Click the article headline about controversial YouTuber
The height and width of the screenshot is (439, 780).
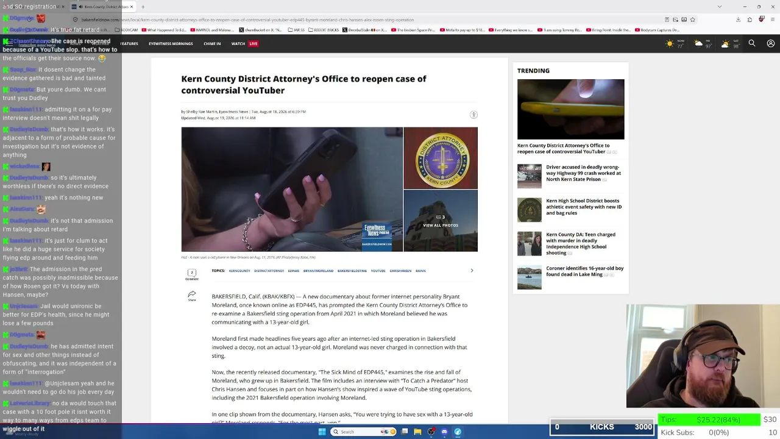click(x=303, y=84)
